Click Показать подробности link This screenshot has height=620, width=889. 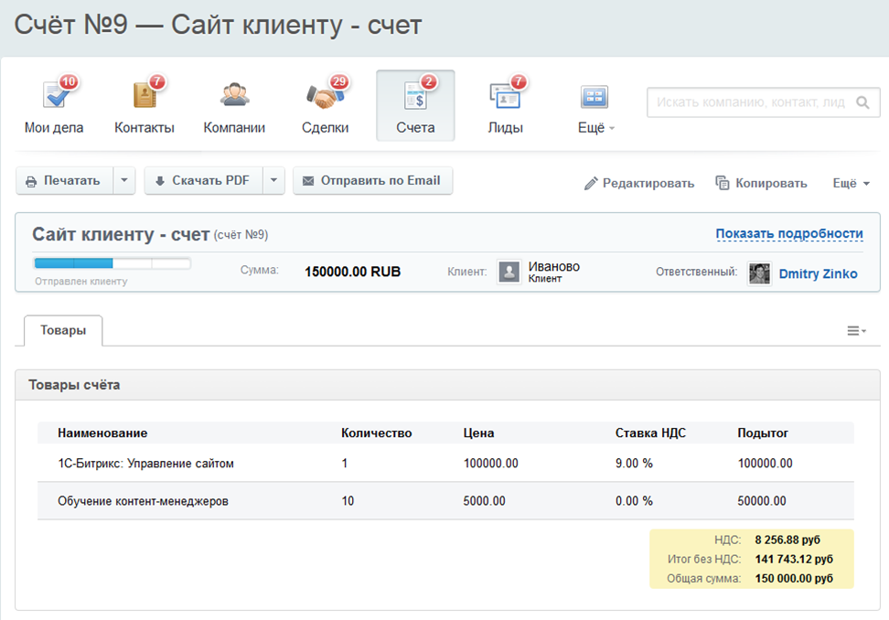(x=788, y=233)
